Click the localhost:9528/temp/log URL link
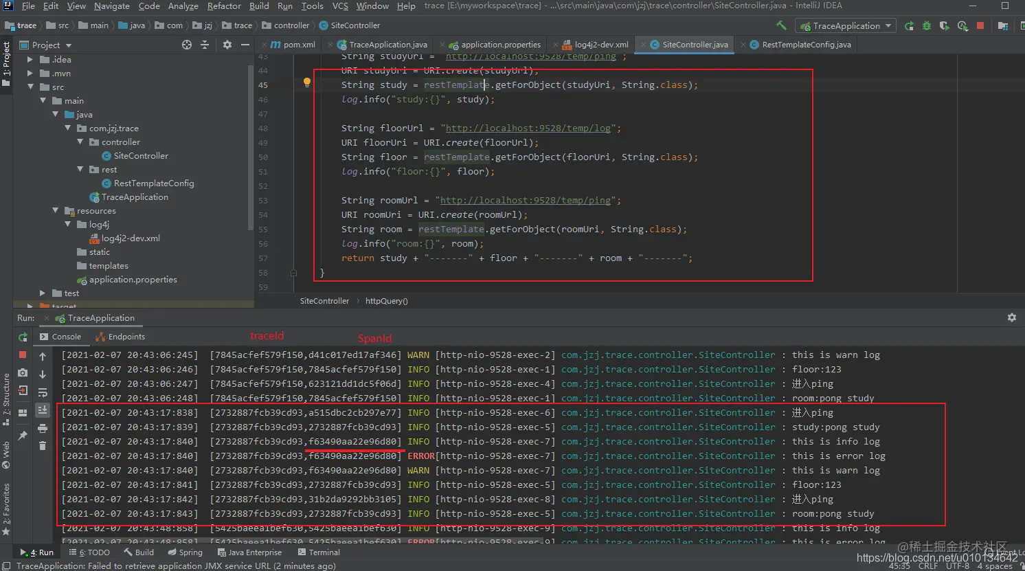 tap(528, 128)
